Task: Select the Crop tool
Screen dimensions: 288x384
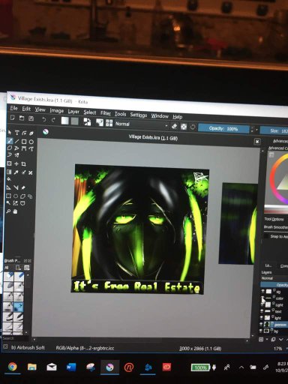Action: [23, 164]
